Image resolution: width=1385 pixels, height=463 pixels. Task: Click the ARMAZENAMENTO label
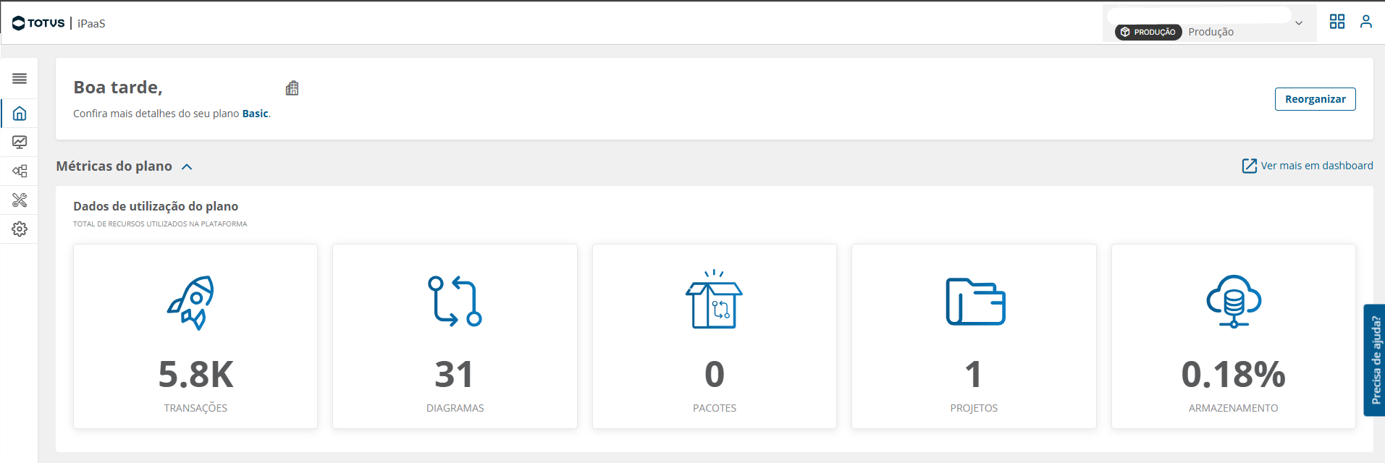click(x=1234, y=408)
